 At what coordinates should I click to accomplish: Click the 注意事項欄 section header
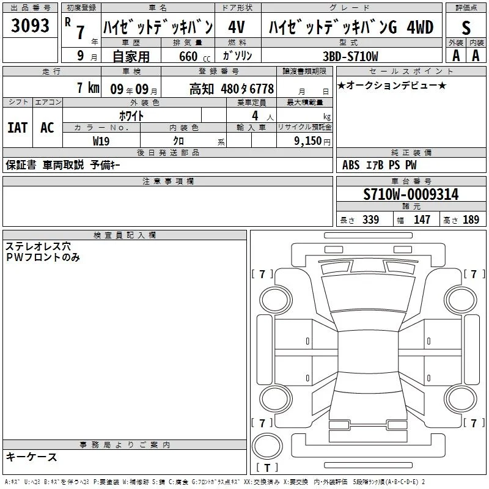click(x=167, y=181)
